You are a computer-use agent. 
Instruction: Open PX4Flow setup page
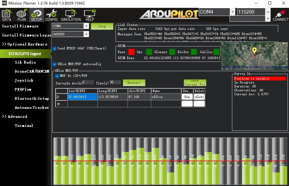point(23,89)
